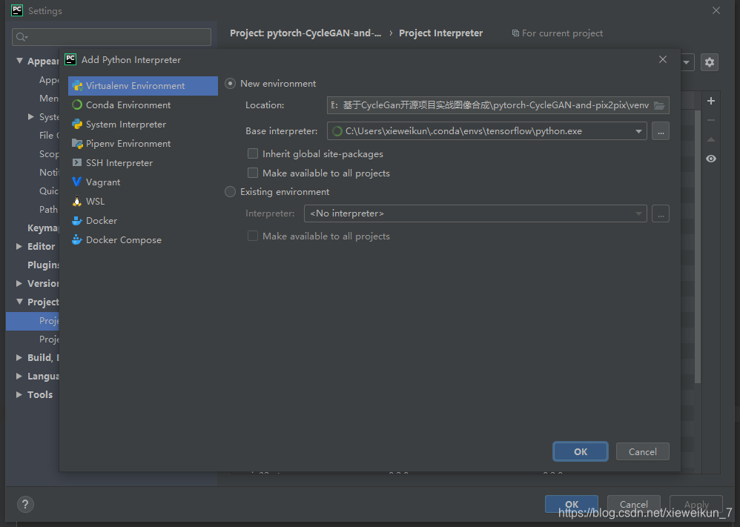Expand the Languages settings section
The image size is (740, 527).
tap(19, 376)
